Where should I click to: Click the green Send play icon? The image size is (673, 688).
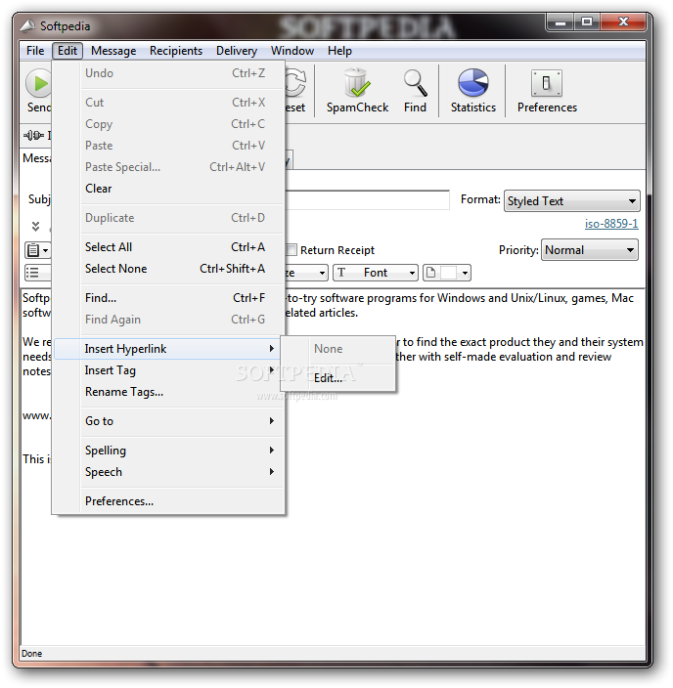(x=39, y=83)
